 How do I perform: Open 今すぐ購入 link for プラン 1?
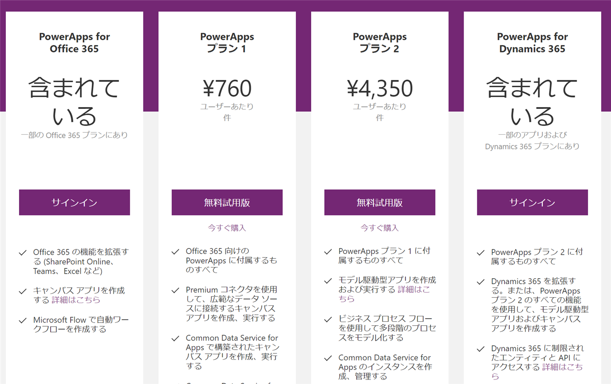click(227, 228)
